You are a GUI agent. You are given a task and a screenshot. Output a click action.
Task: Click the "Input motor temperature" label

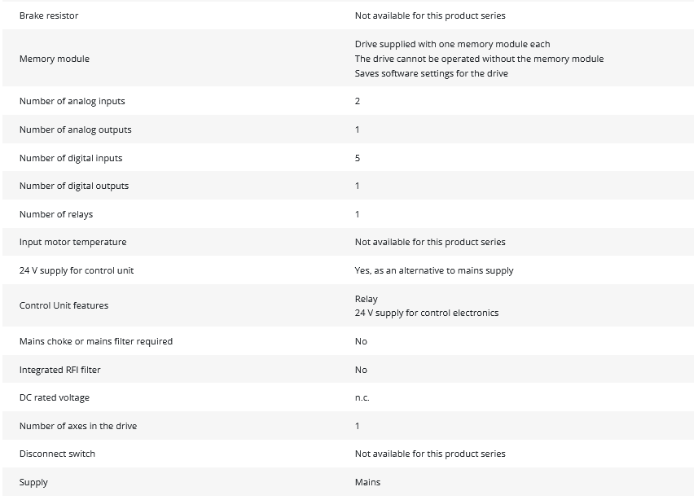point(73,242)
